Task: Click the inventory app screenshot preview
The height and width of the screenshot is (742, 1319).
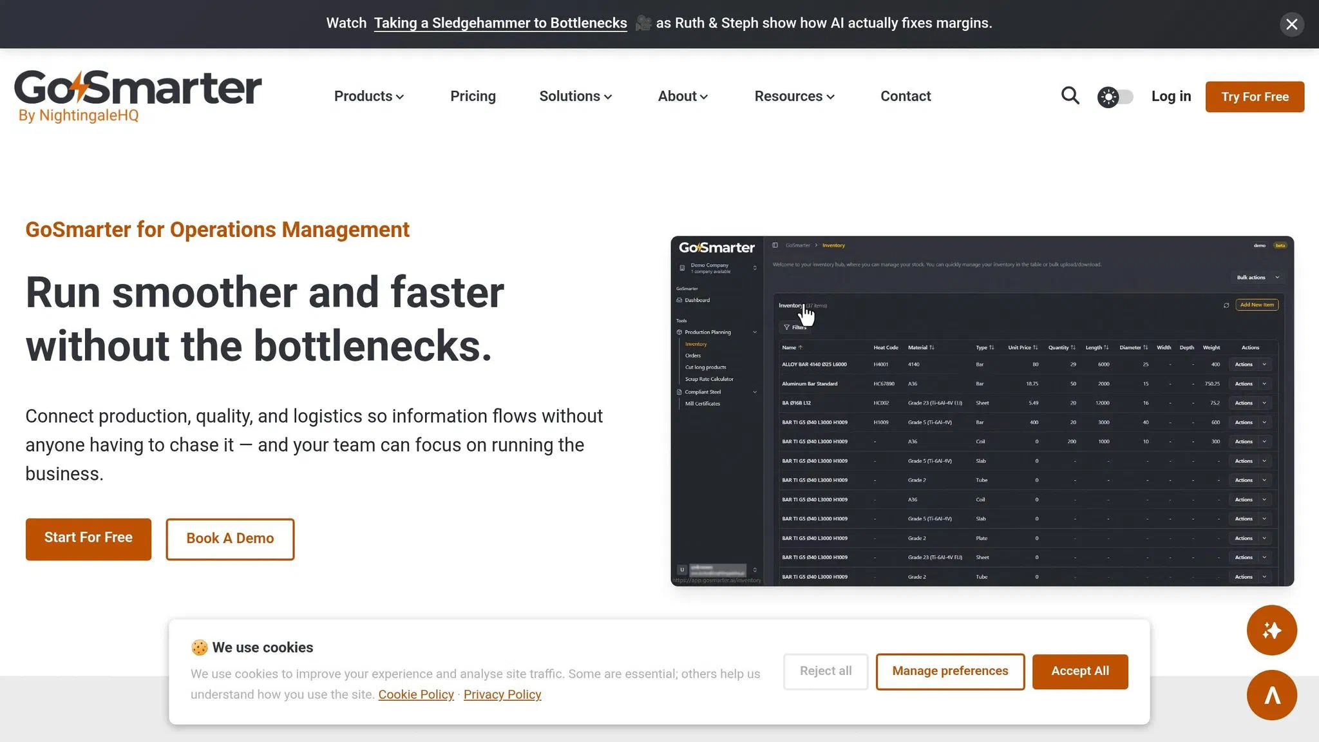Action: (982, 411)
